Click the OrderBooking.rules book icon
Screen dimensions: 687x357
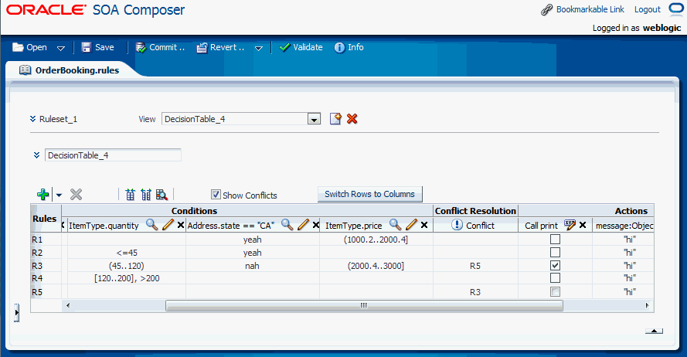coord(25,70)
